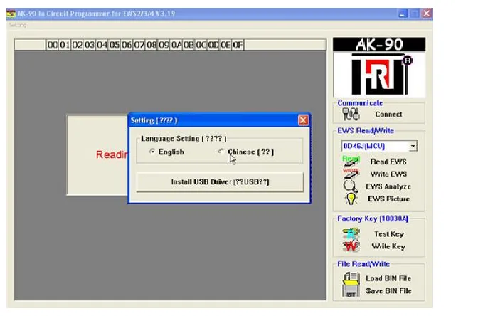The height and width of the screenshot is (316, 478).
Task: Click the Test Key icon
Action: point(351,234)
